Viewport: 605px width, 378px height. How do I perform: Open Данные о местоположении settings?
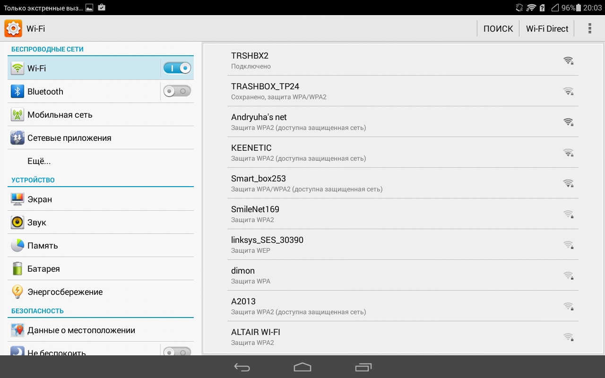[101, 330]
